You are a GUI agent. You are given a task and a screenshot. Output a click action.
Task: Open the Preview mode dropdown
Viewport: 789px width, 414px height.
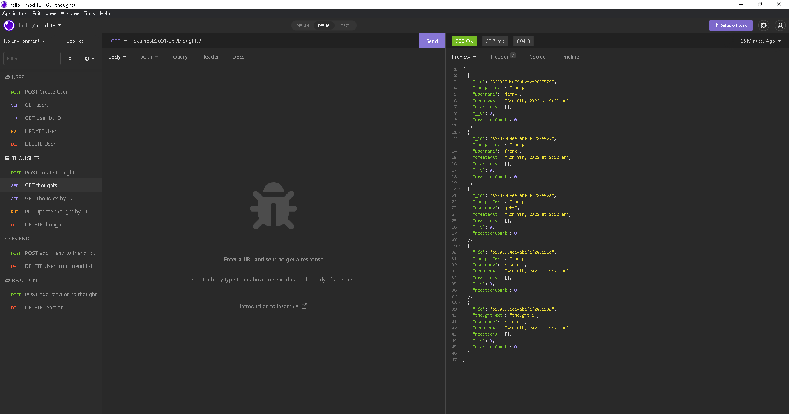coord(464,57)
